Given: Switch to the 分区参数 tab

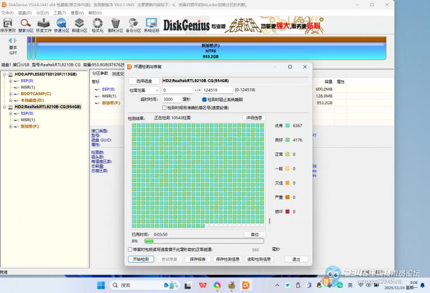Looking at the screenshot, I should pyautogui.click(x=100, y=73).
